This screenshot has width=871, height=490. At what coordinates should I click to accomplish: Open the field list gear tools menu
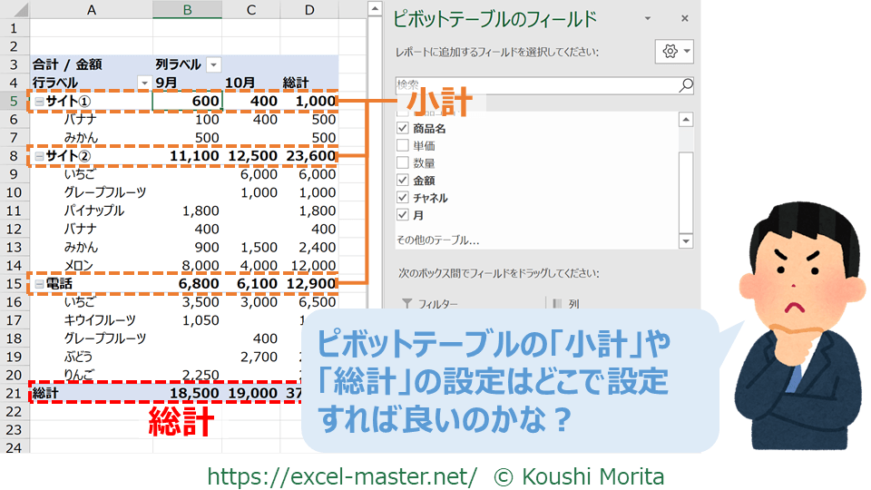pyautogui.click(x=673, y=52)
